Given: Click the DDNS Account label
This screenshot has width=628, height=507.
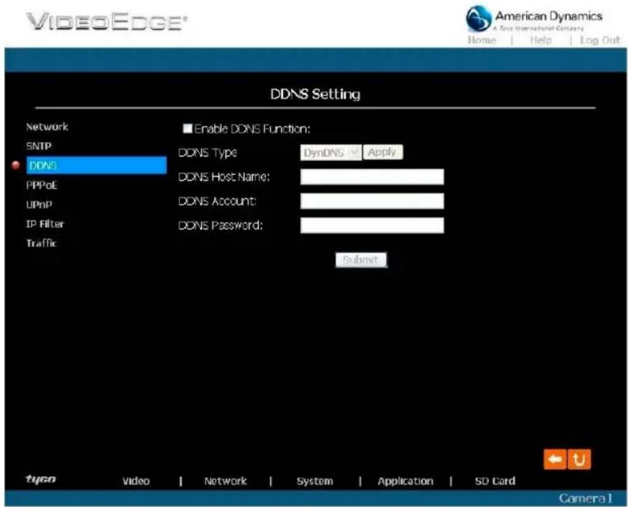Looking at the screenshot, I should pos(217,201).
